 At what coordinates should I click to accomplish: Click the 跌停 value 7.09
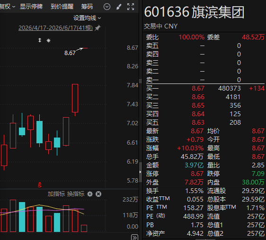[258, 174]
